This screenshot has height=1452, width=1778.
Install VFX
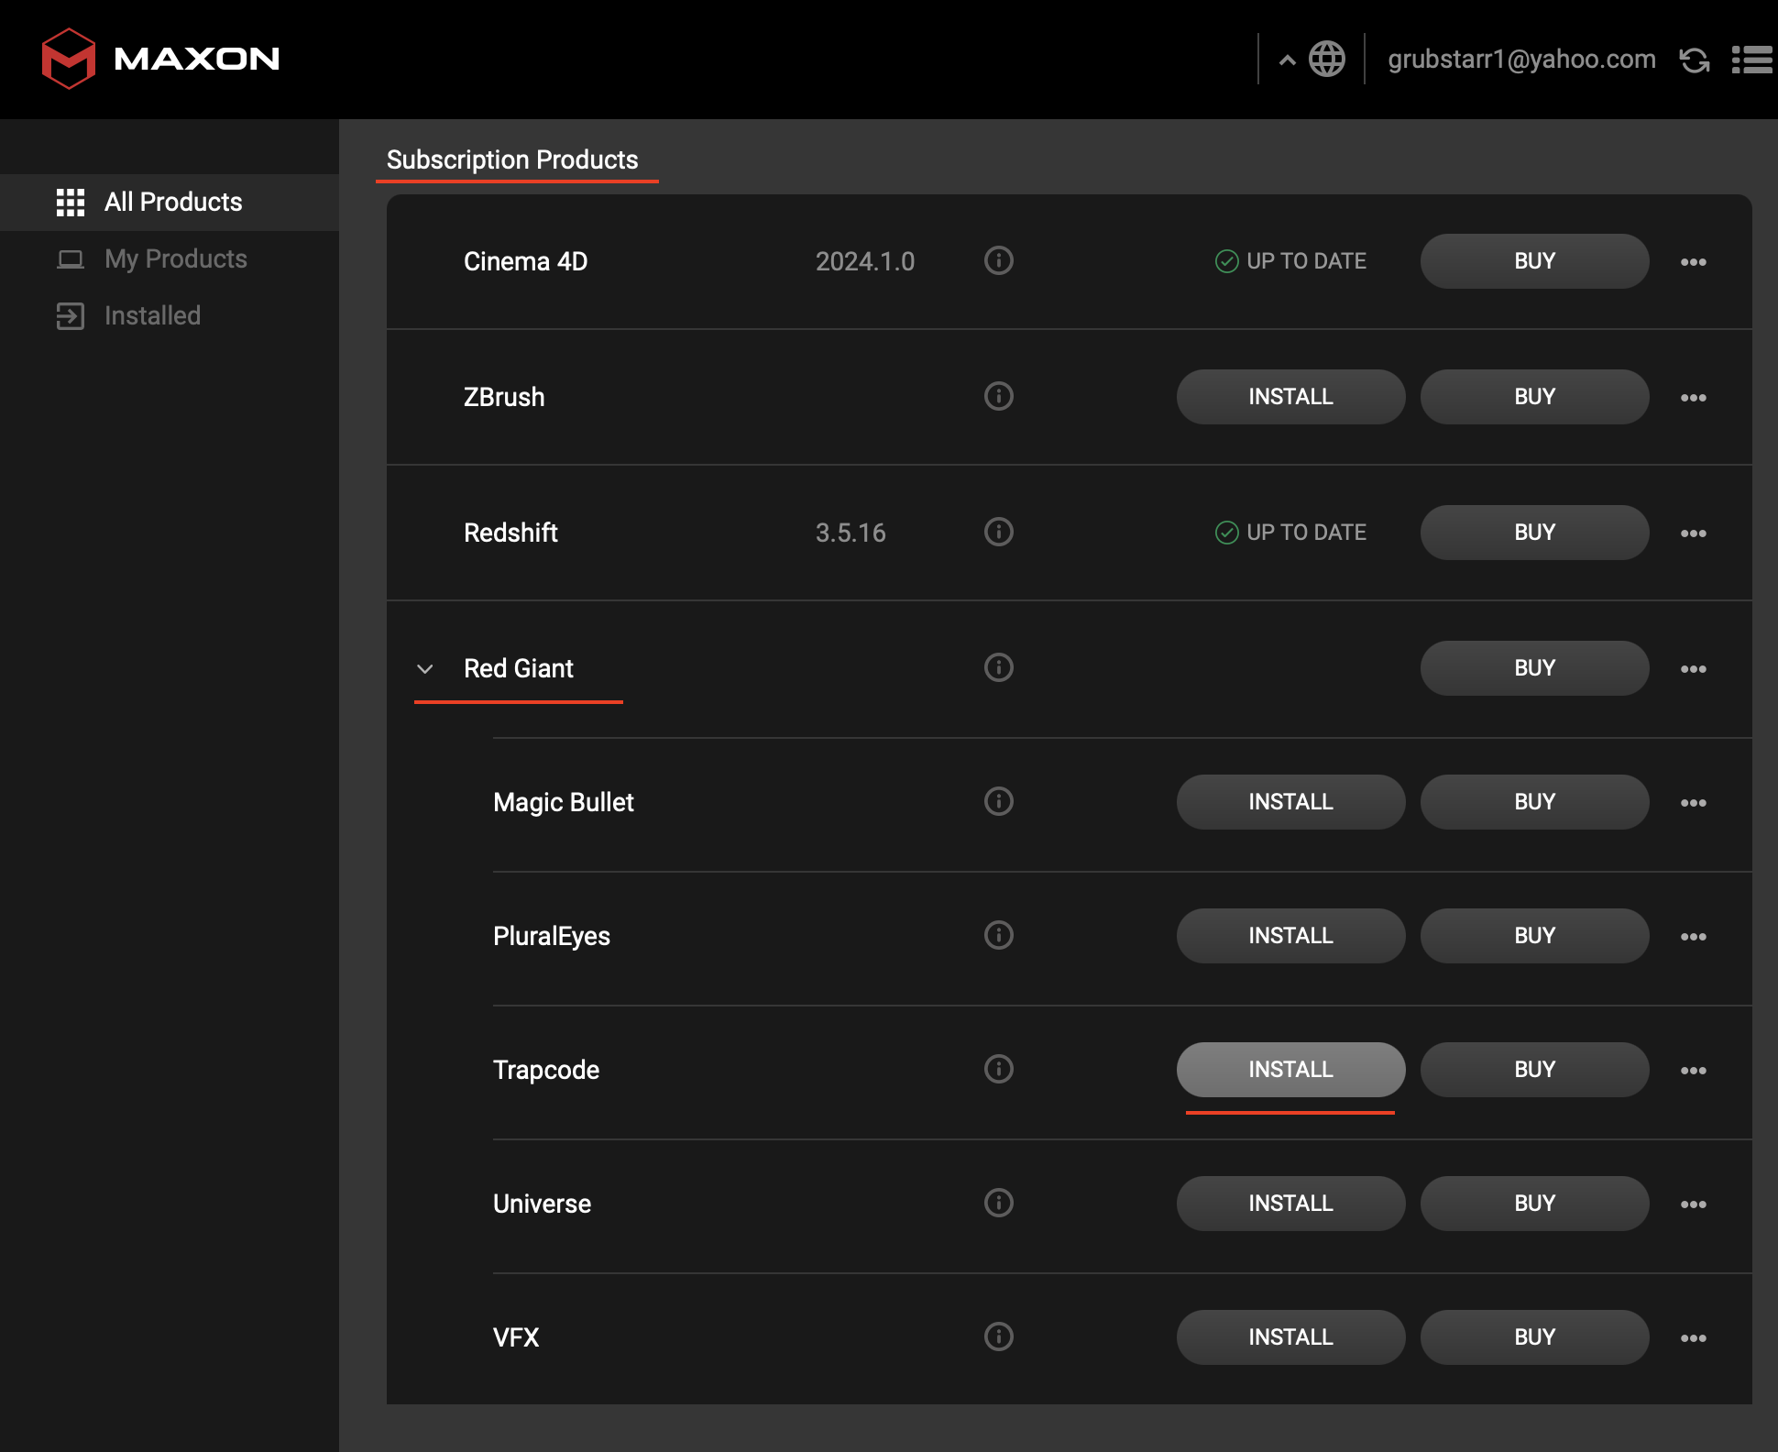(1290, 1337)
